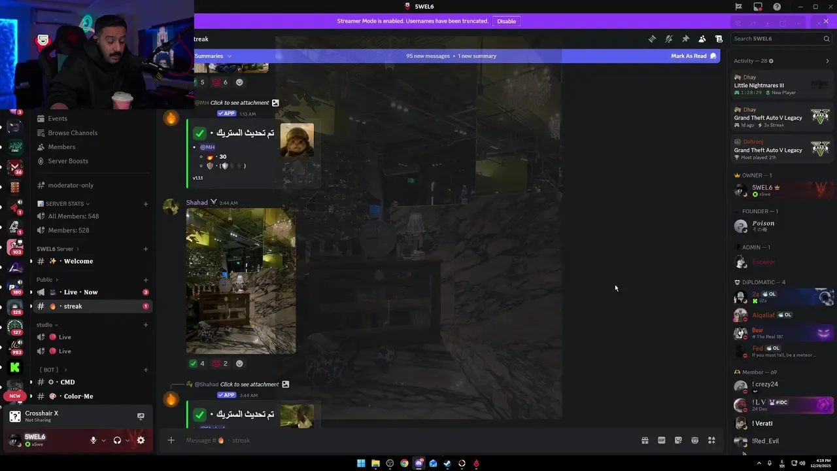
Task: Click Mark As Read button
Action: 694,56
